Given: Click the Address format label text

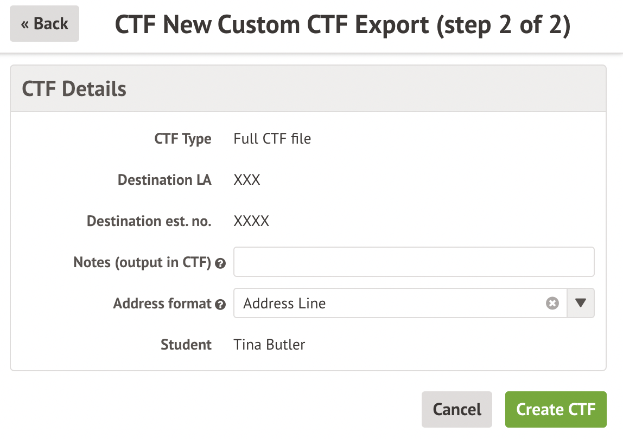Looking at the screenshot, I should 162,304.
